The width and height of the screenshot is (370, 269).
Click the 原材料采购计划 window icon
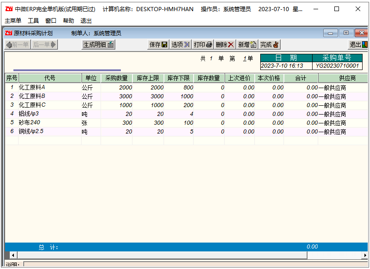click(8, 33)
